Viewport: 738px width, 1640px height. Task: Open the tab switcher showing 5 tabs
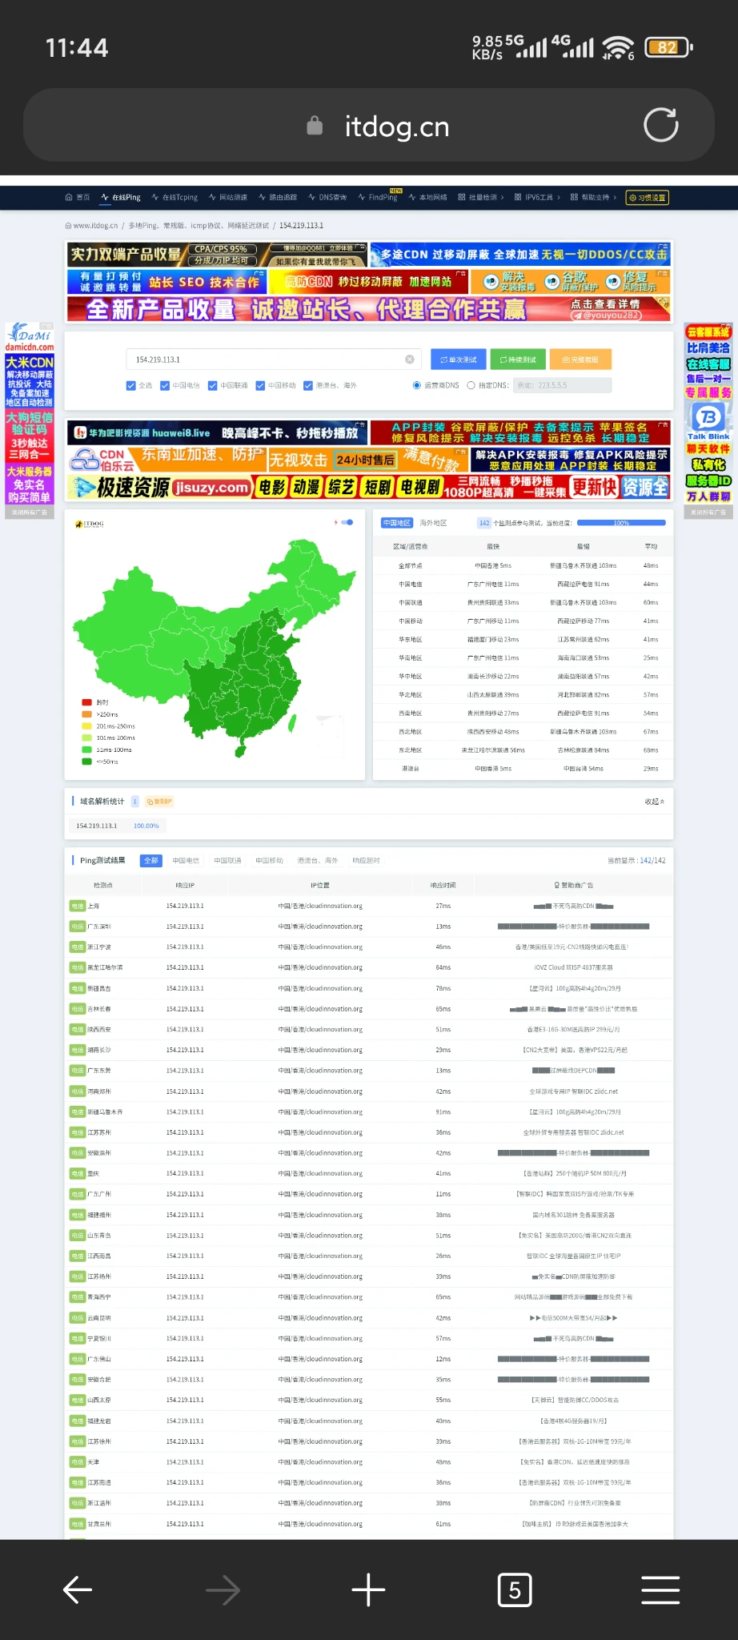click(514, 1590)
